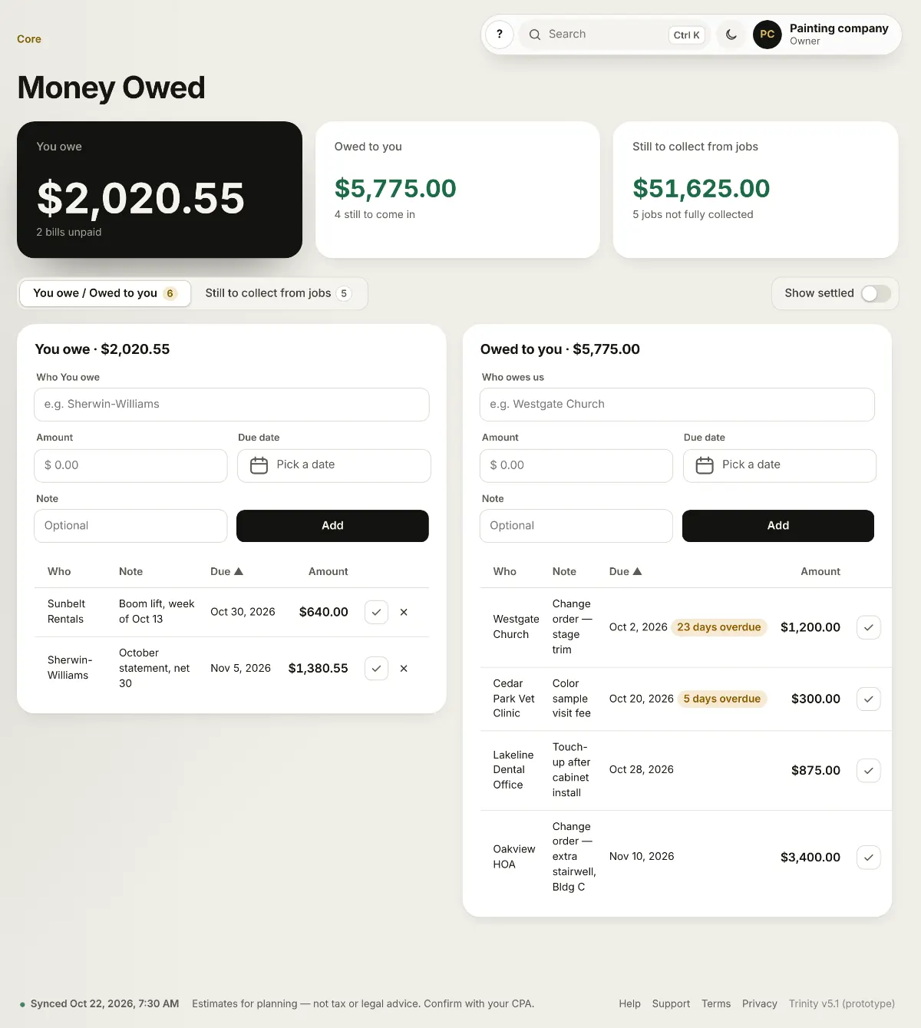921x1028 pixels.
Task: Toggle dark mode moon icon
Action: click(731, 35)
